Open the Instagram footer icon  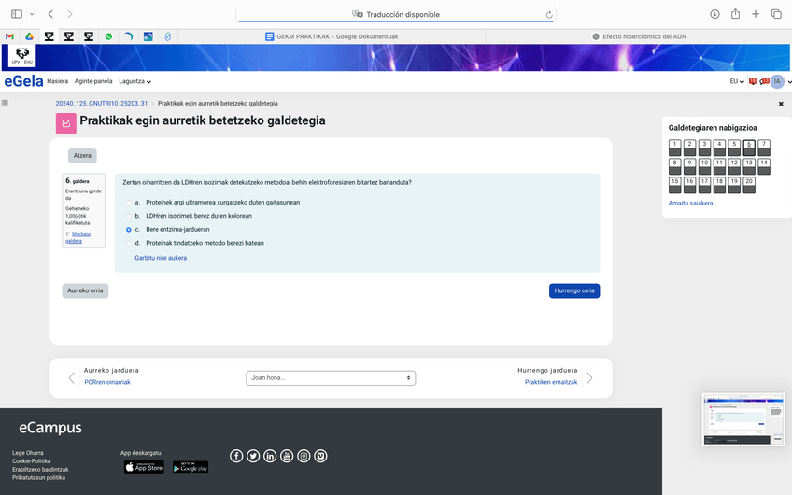(x=304, y=456)
